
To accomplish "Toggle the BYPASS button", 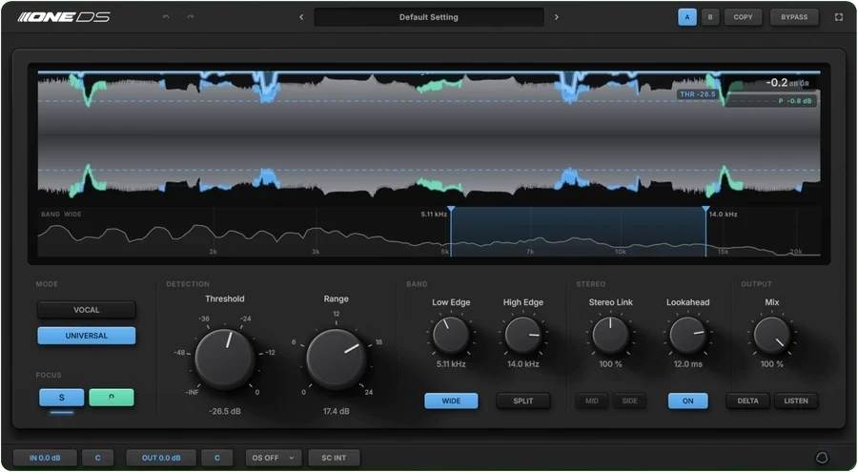I will (x=794, y=17).
